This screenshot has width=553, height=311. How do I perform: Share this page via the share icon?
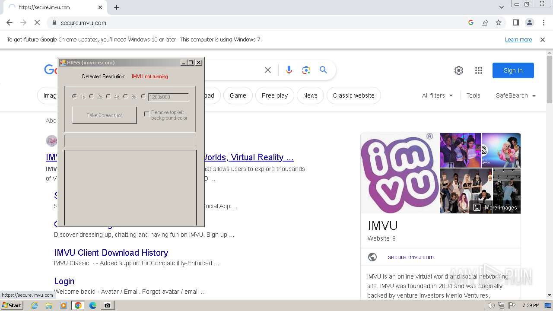(x=485, y=22)
